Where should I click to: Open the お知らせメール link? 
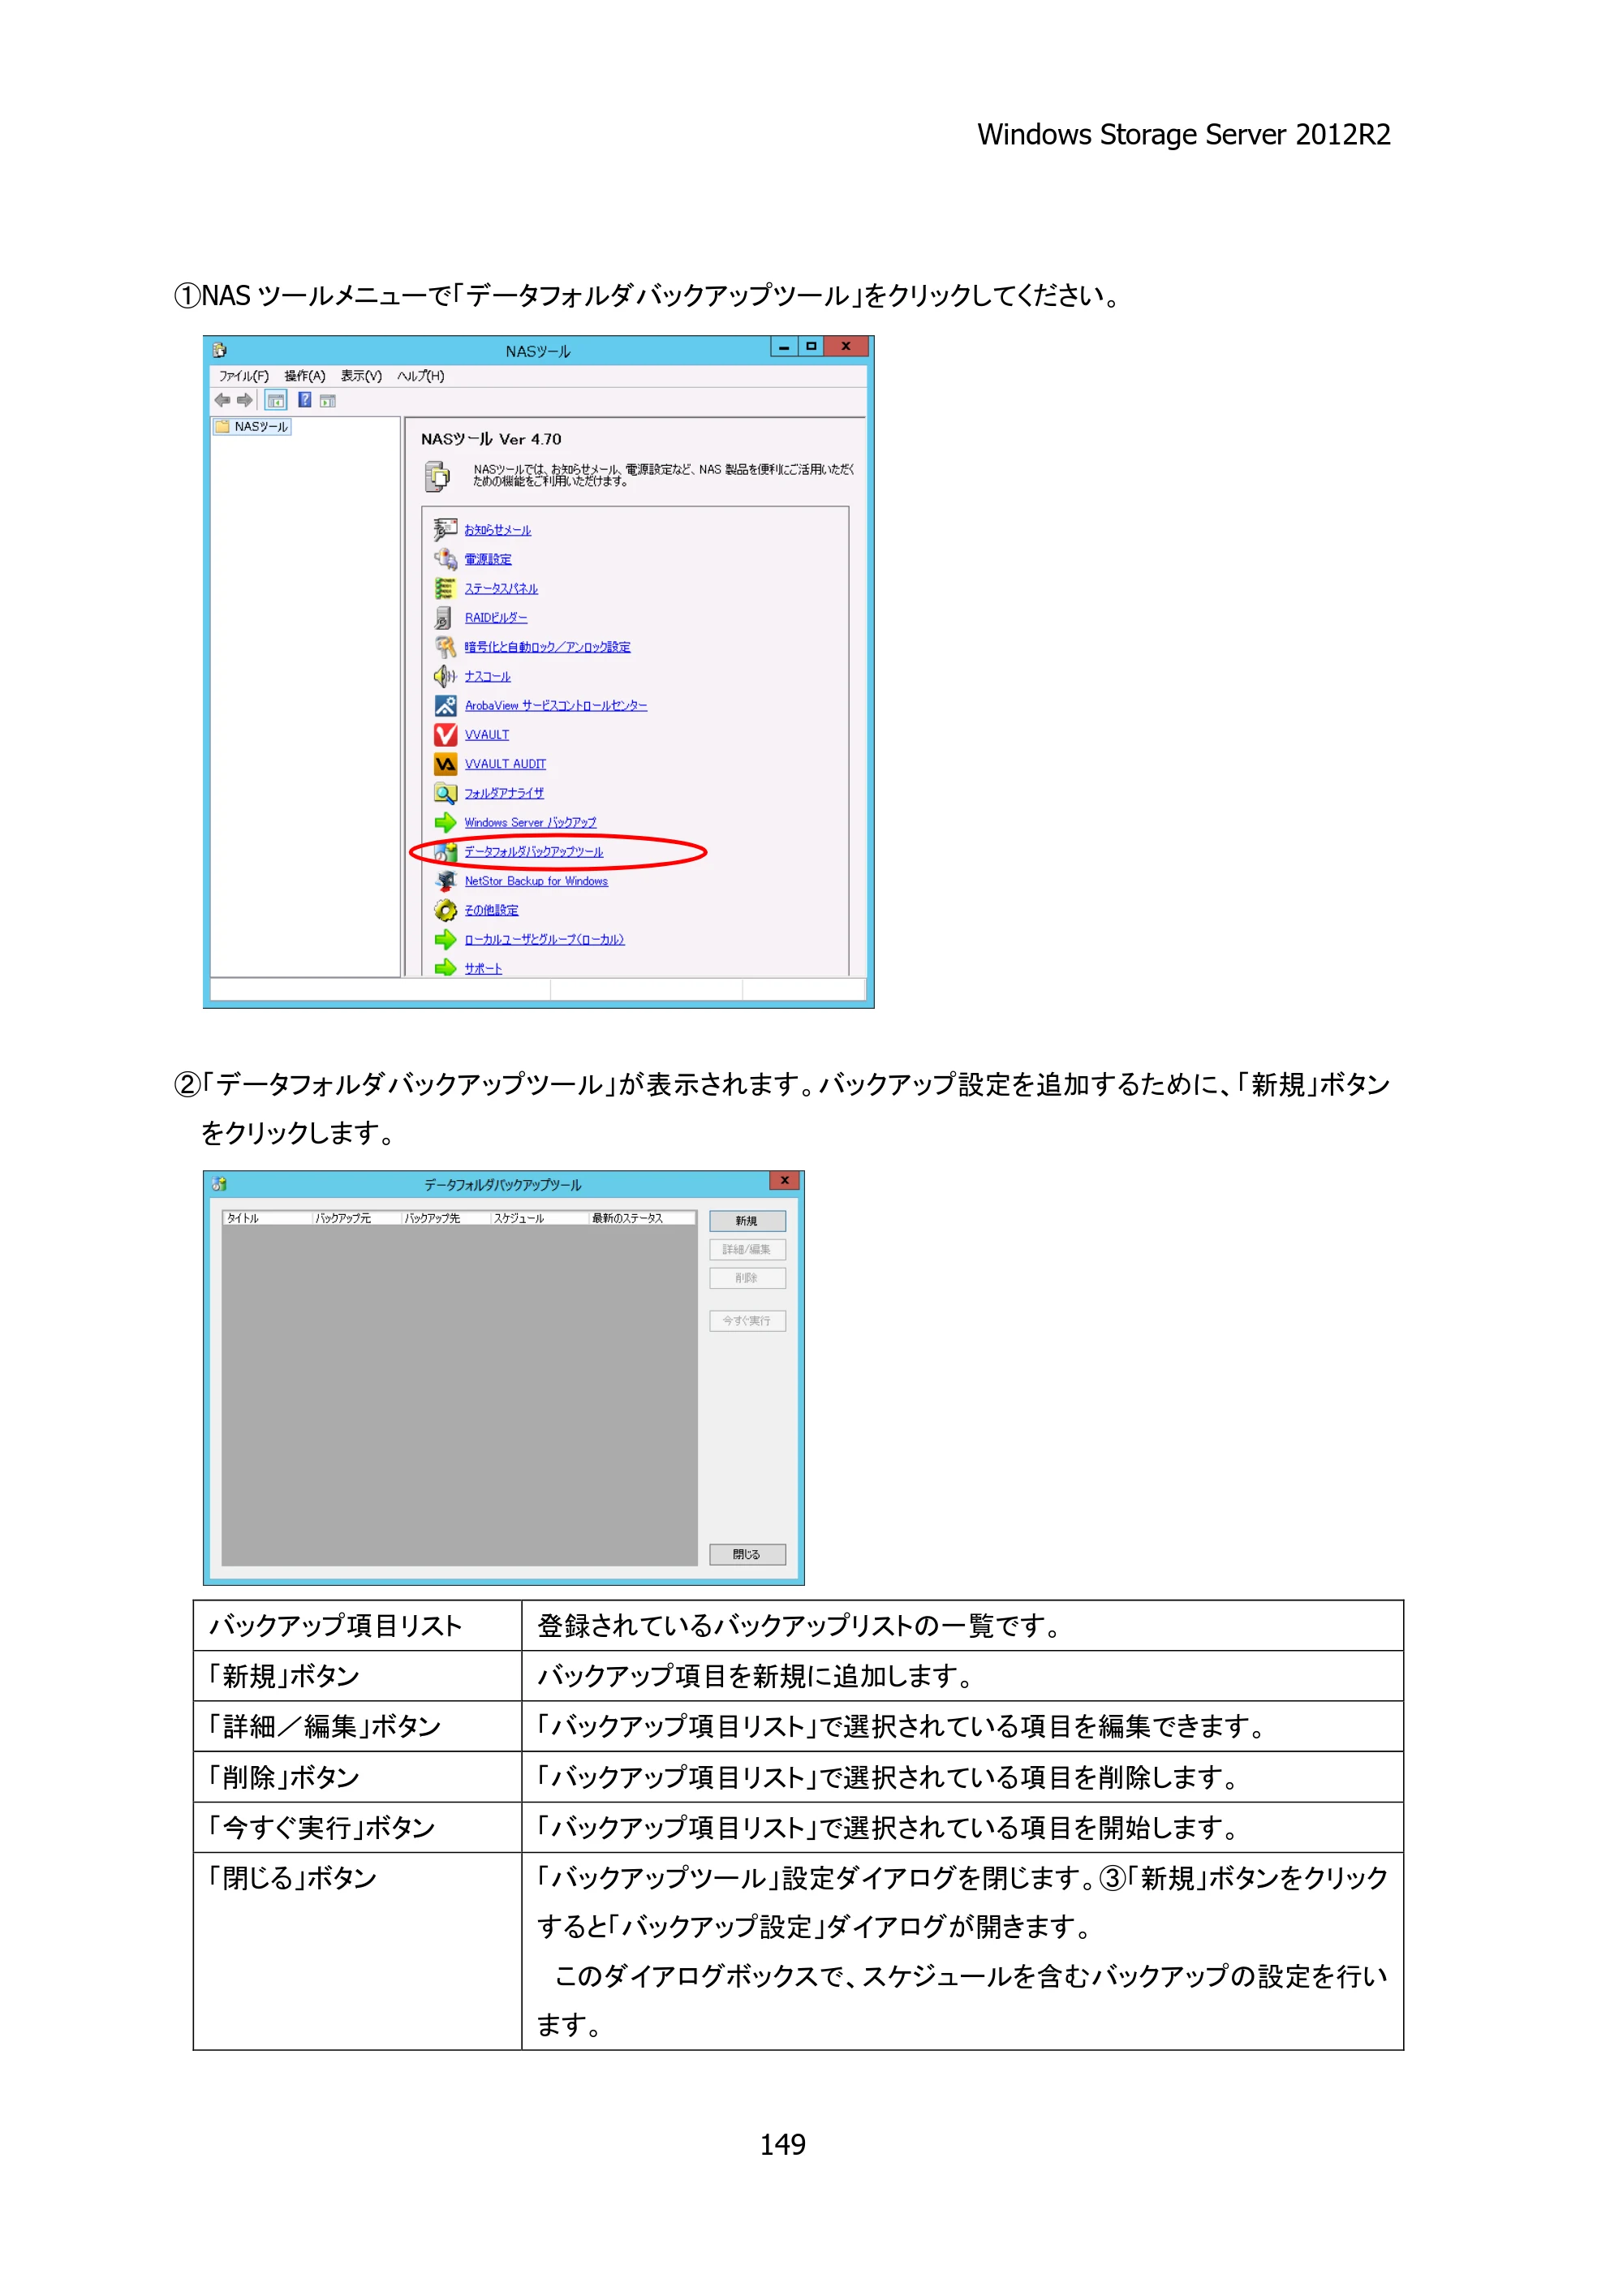498,529
